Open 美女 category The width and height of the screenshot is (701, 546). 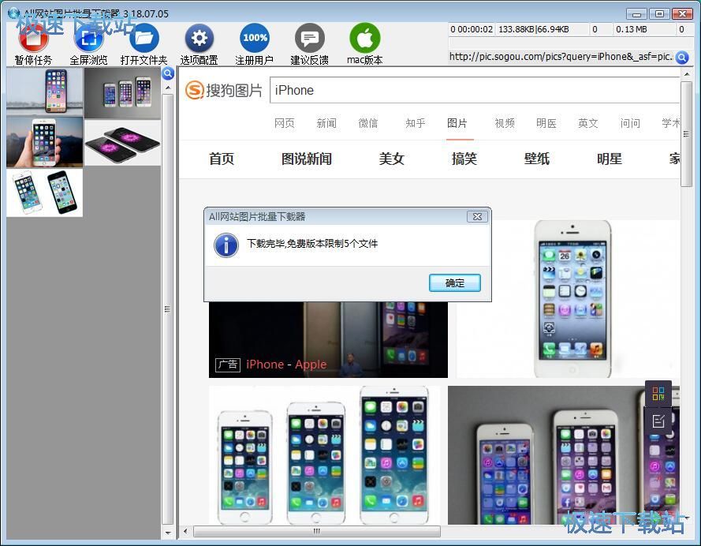[392, 159]
